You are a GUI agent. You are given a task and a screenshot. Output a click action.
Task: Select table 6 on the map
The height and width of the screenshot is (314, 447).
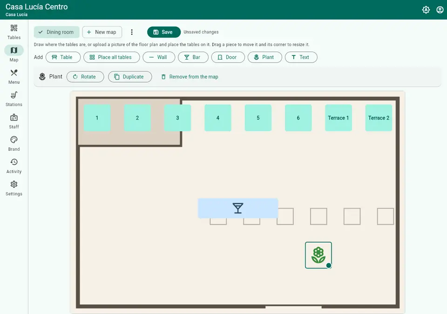click(298, 118)
